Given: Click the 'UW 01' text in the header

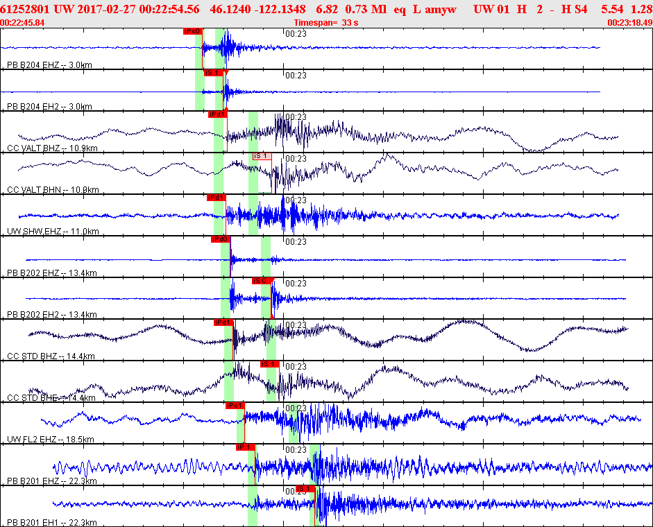Looking at the screenshot, I should coord(491,9).
